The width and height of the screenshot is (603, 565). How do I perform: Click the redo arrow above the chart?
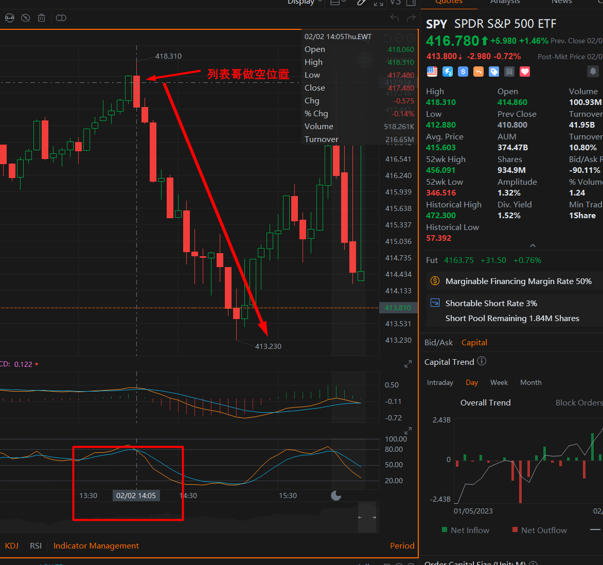[x=411, y=17]
